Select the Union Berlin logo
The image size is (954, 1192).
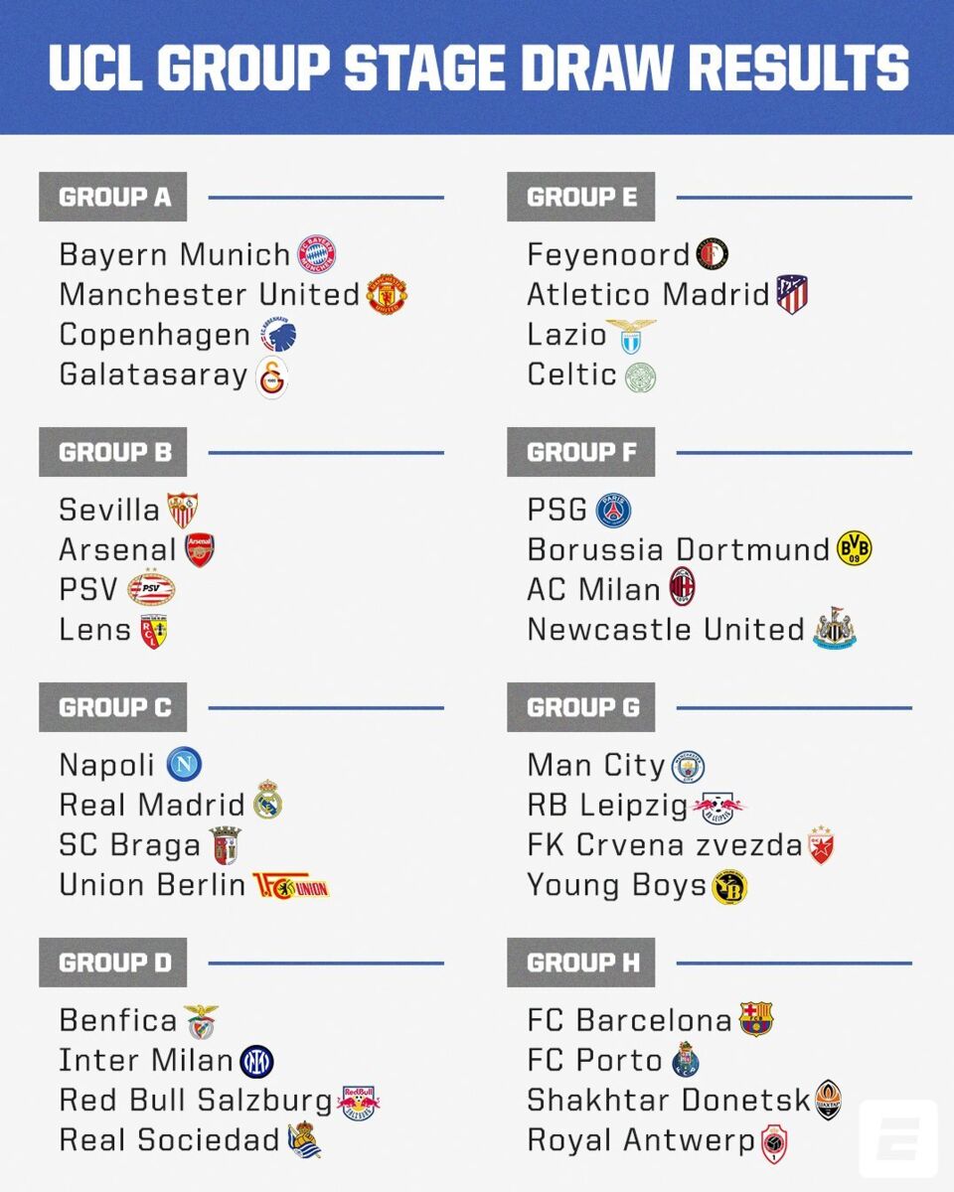coord(290,885)
